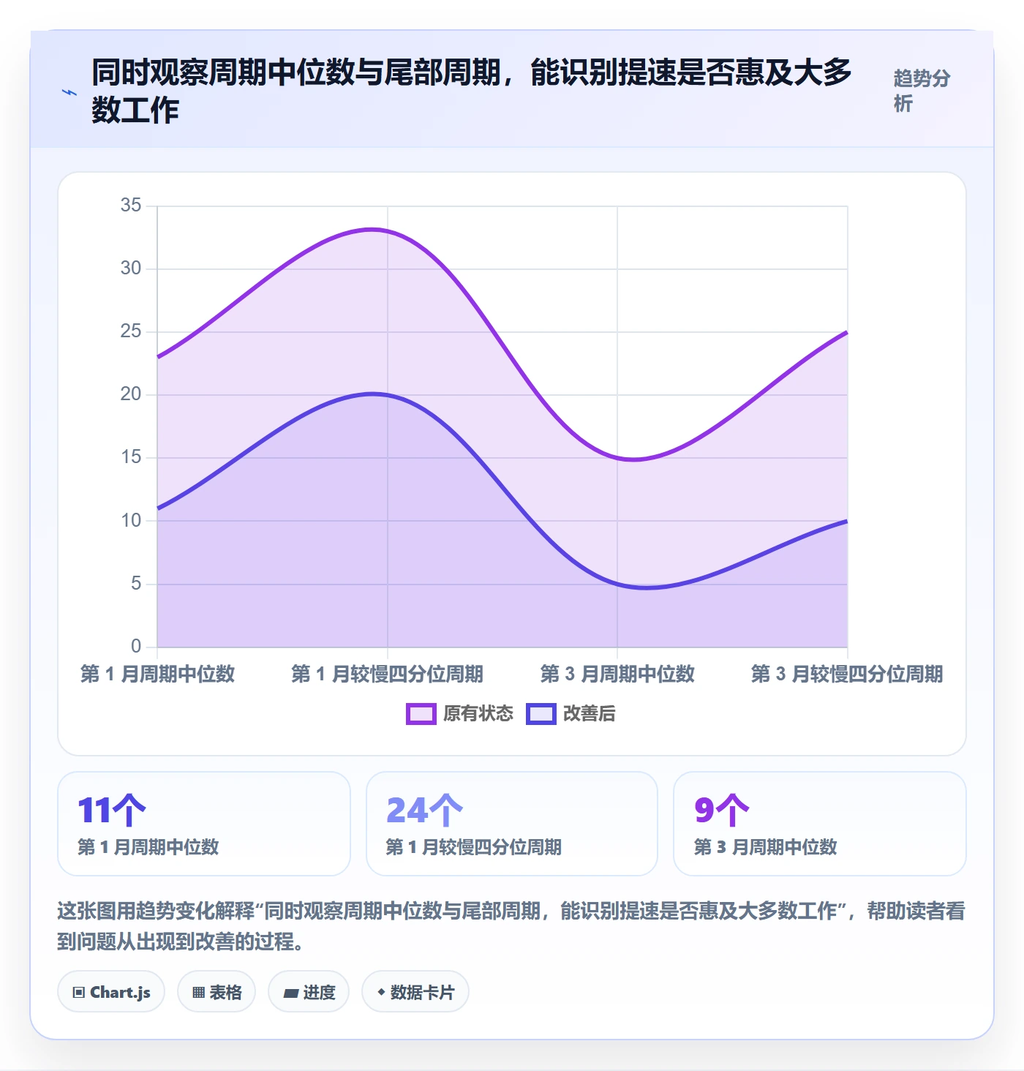Screen dimensions: 1024x1071
Task: Click the headline starting with 同时观察周期中位数
Action: [x=472, y=91]
